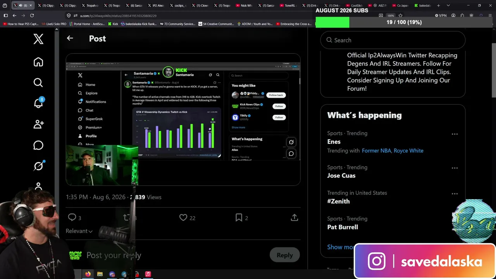This screenshot has width=496, height=279.
Task: Click the browser address bar URL
Action: (x=118, y=16)
